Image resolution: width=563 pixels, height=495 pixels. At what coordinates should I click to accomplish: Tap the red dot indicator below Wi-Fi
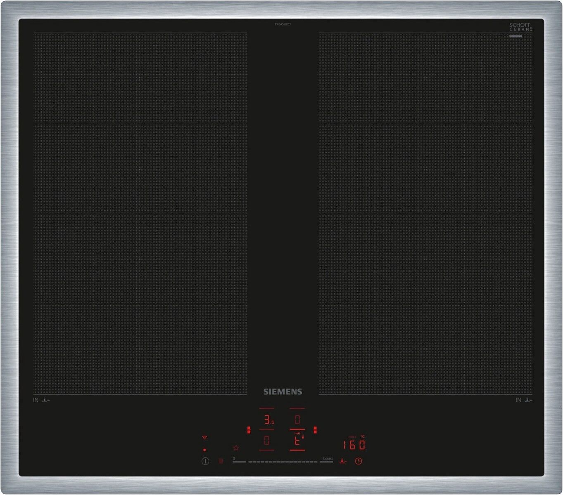[204, 450]
